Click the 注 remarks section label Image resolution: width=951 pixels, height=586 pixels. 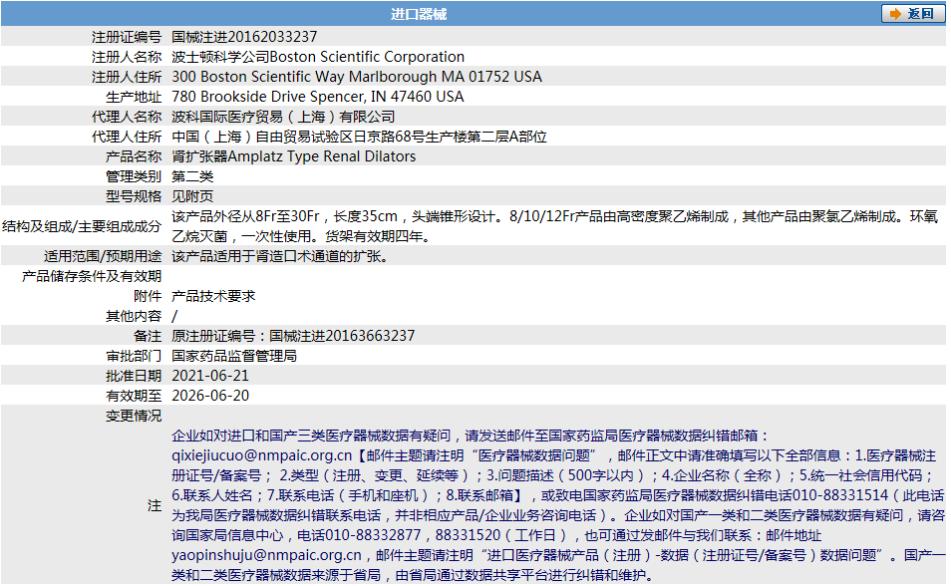pyautogui.click(x=156, y=505)
